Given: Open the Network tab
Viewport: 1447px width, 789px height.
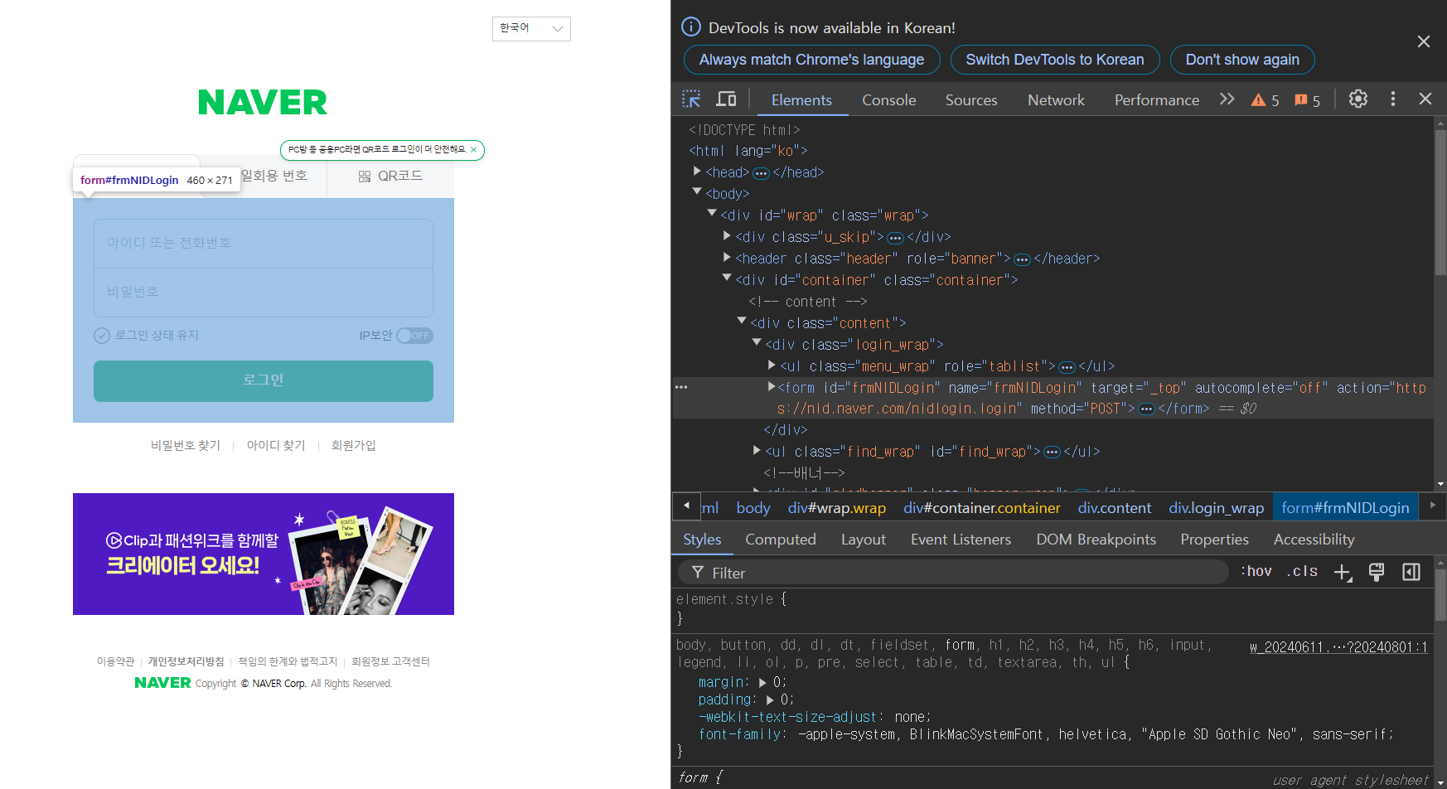Looking at the screenshot, I should pyautogui.click(x=1056, y=100).
